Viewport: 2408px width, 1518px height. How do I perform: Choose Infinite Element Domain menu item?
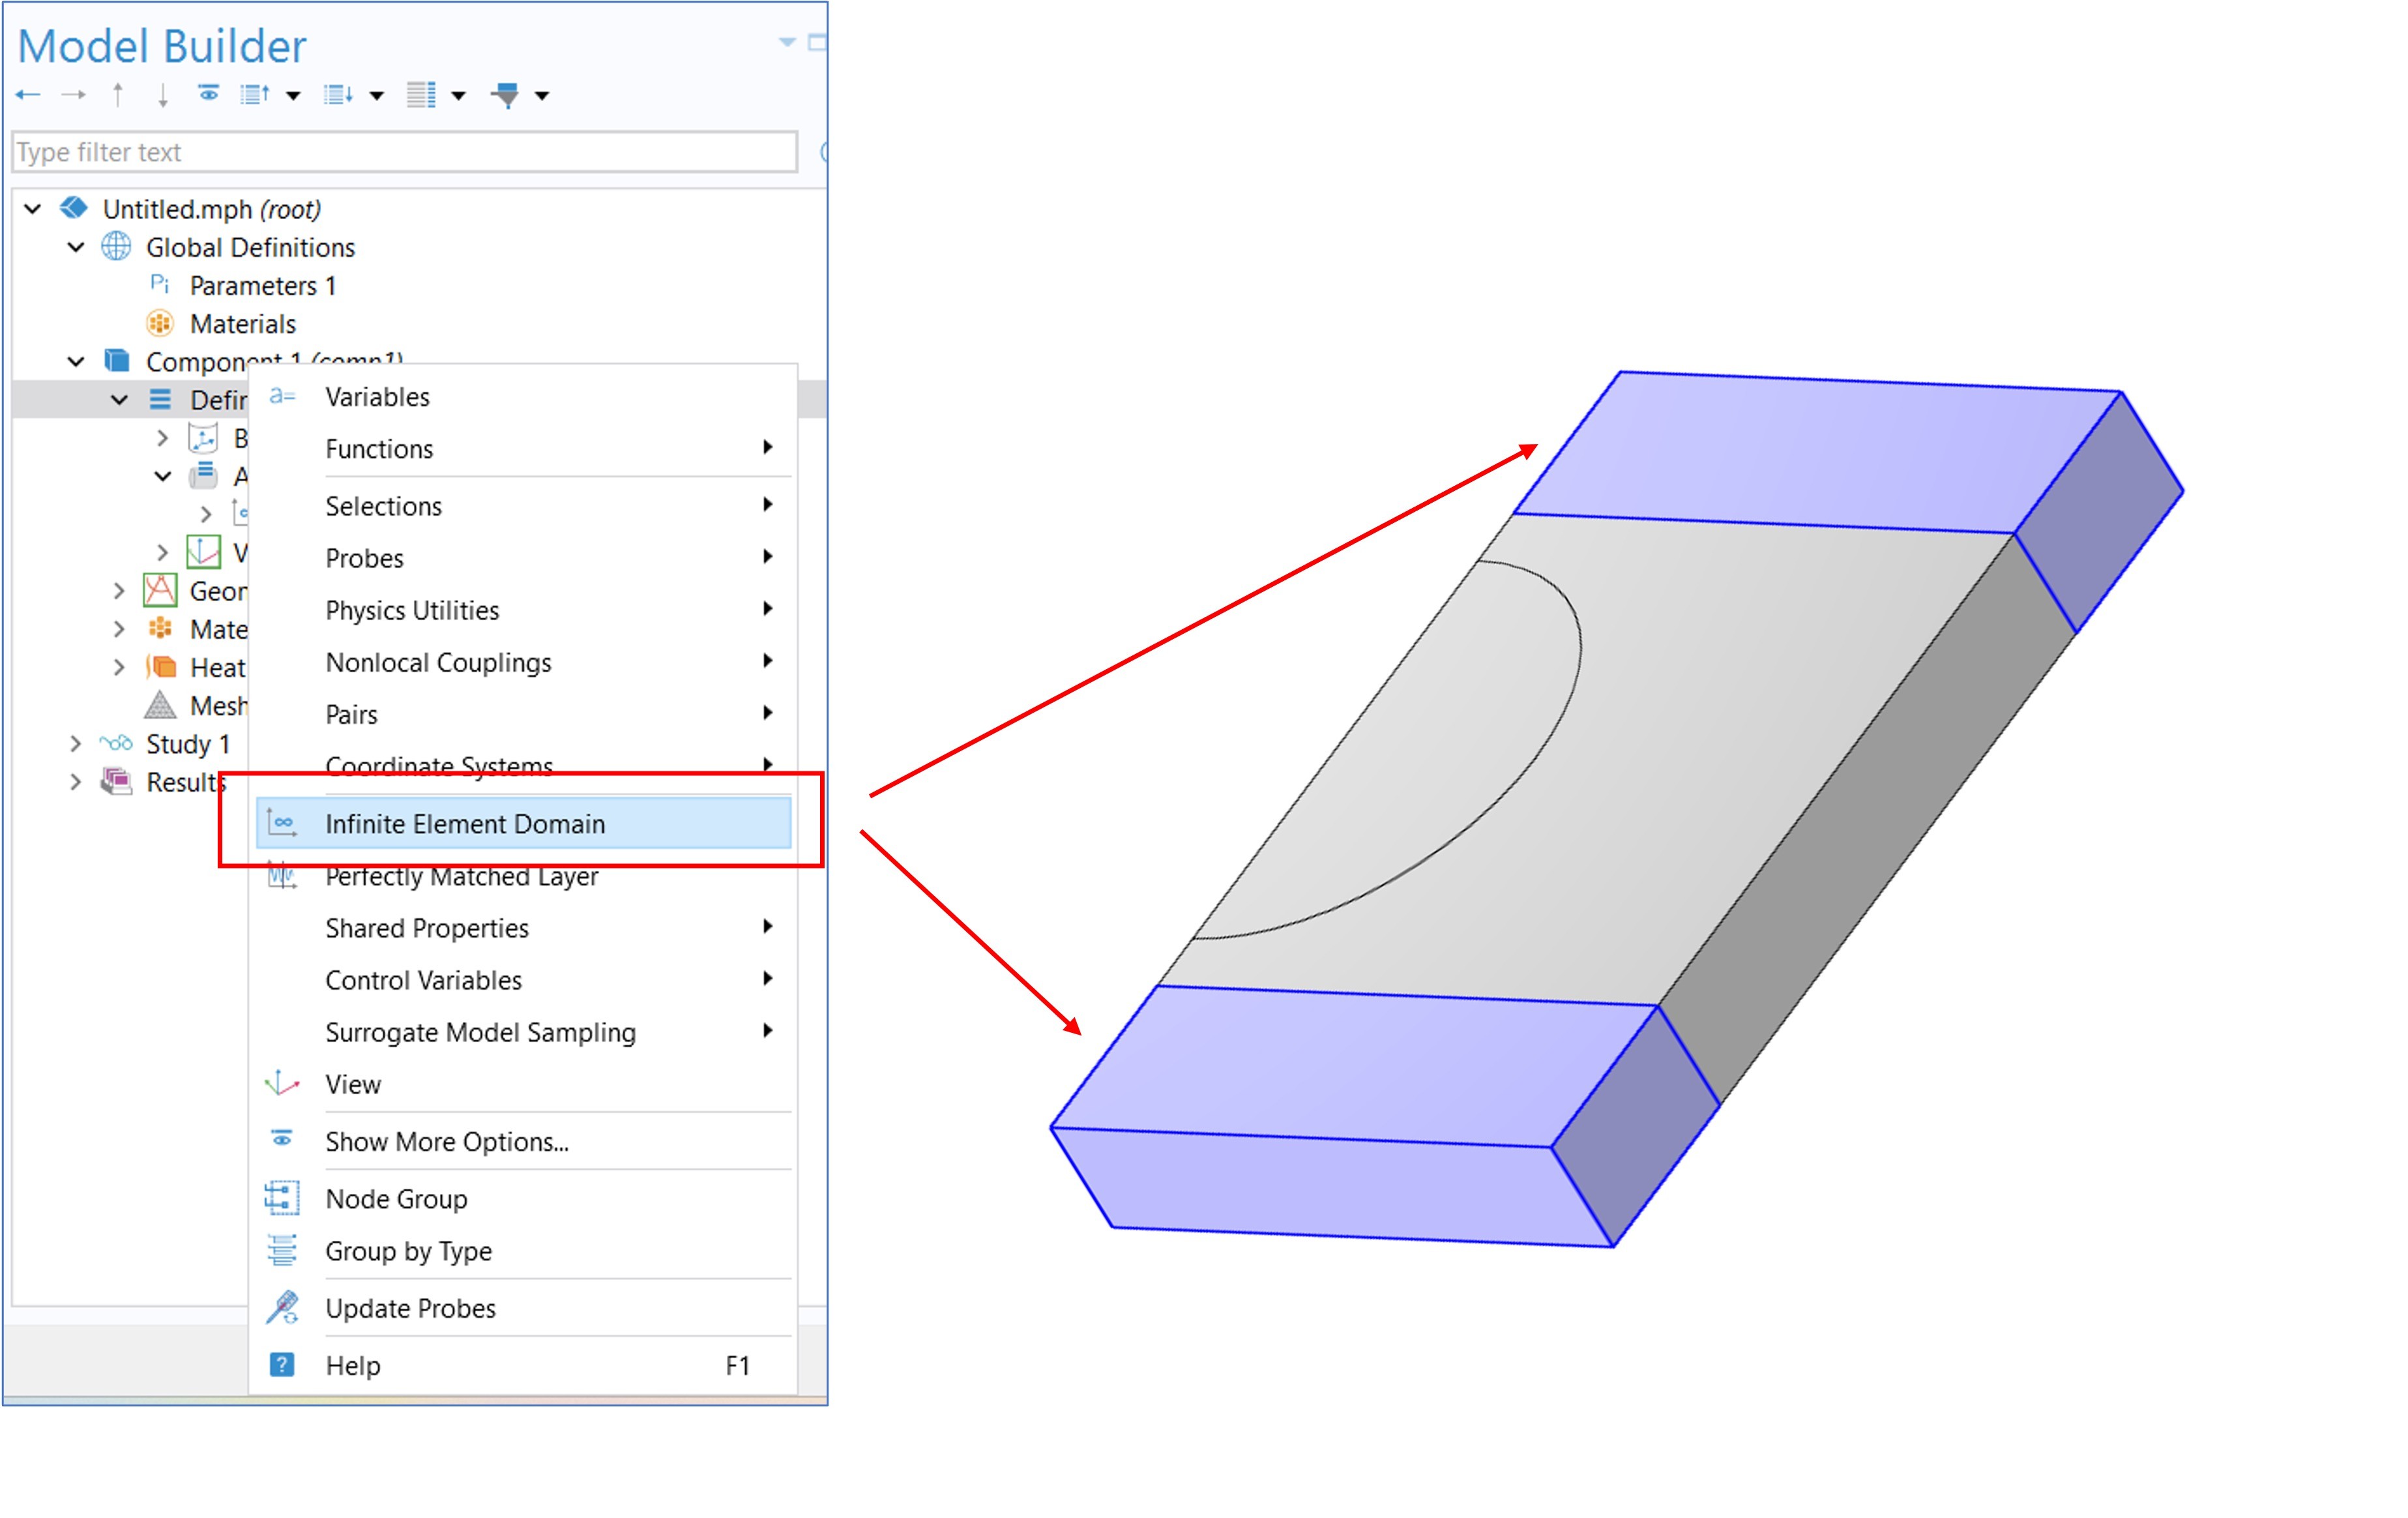click(x=465, y=824)
